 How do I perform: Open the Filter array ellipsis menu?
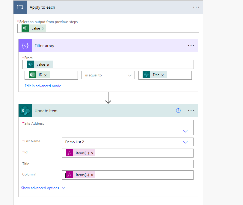191,45
